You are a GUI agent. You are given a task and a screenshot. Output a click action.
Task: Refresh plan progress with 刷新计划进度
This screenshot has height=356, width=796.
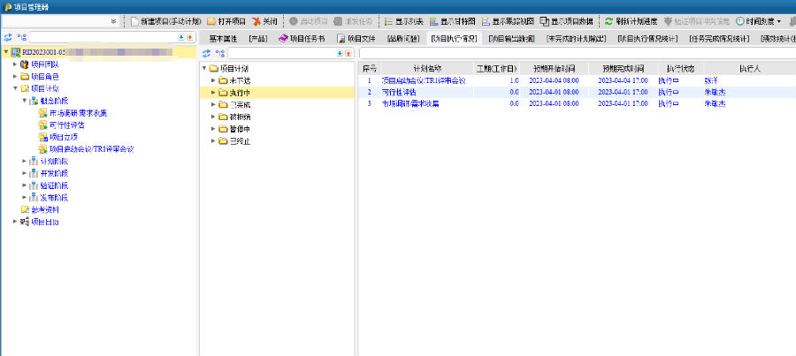[631, 22]
